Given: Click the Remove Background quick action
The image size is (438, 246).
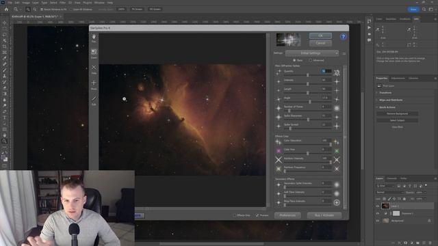Looking at the screenshot, I should coord(397,114).
